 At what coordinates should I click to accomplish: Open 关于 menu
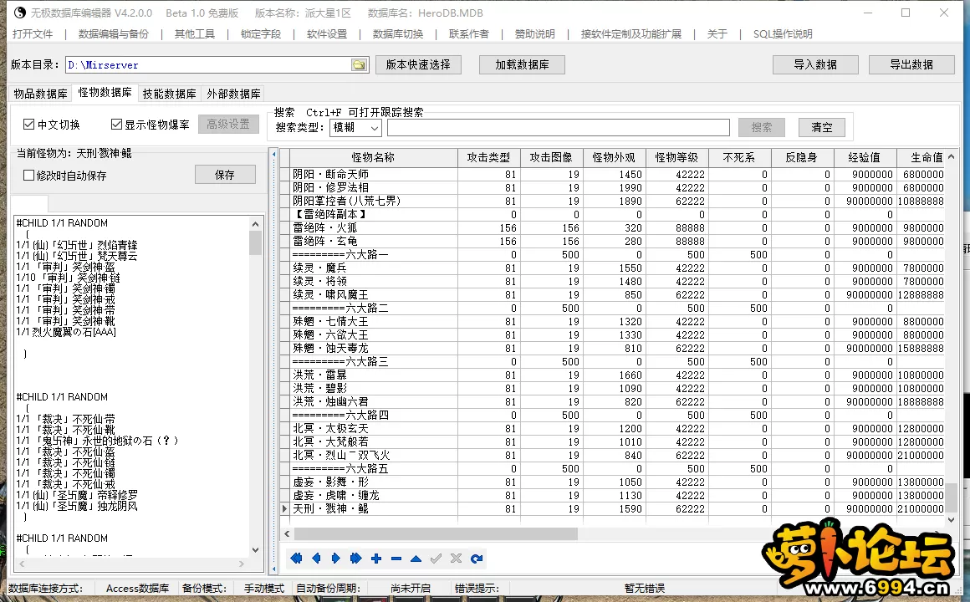(717, 34)
